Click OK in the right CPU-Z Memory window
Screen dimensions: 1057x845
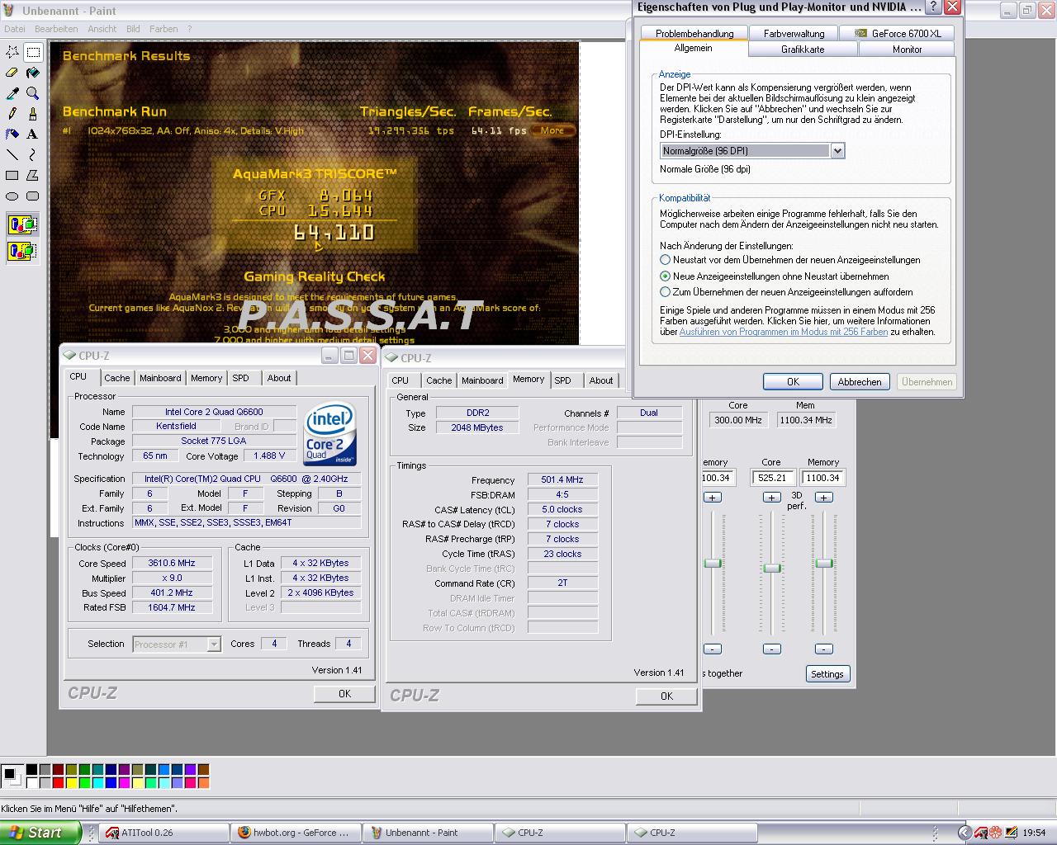point(666,696)
